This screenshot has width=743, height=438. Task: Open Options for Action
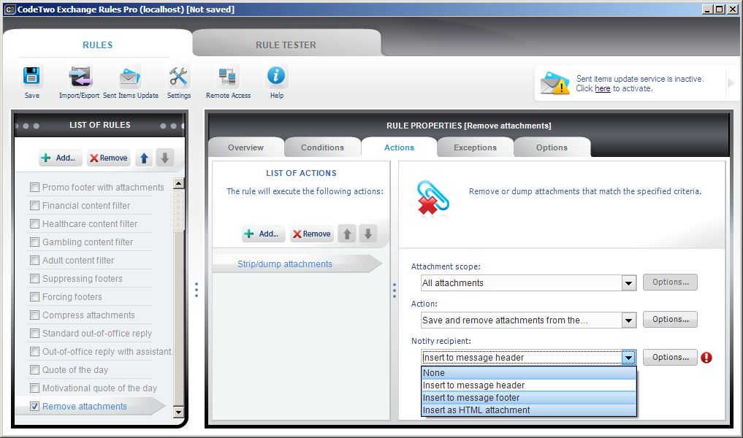coord(670,320)
